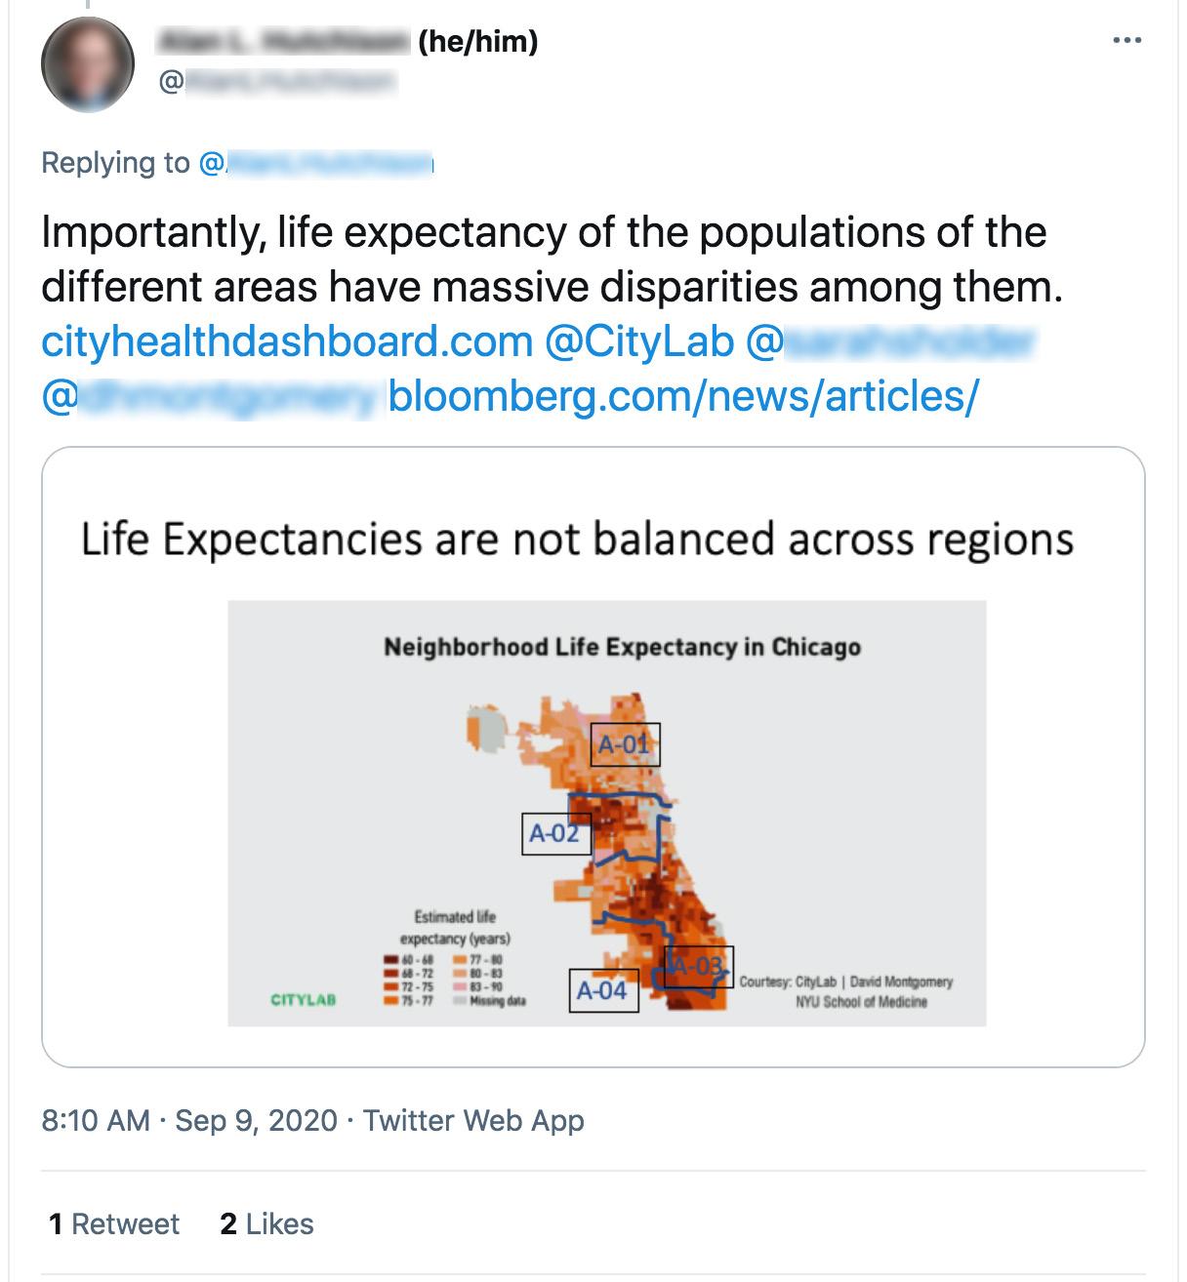Viewport: 1187px width, 1282px height.
Task: Open the 2 Likes list
Action: click(x=266, y=1224)
